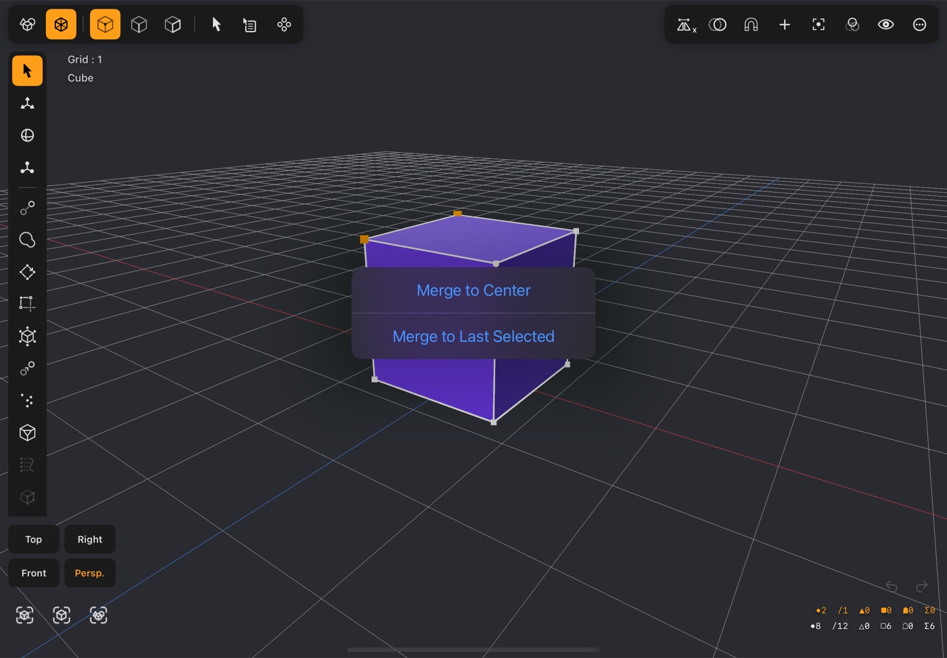This screenshot has width=947, height=658.
Task: Click the Cube object name label
Action: pos(80,78)
